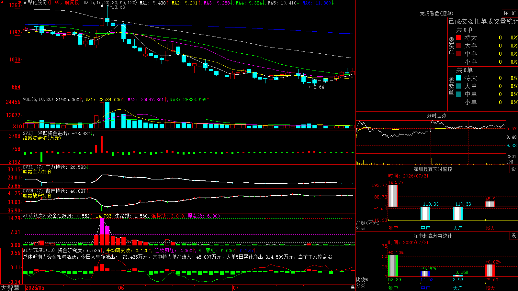Click the stock name 醋化股份
The image size is (518, 291).
[x=37, y=3]
